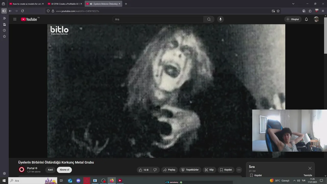Click the Katıl join button

point(50,170)
